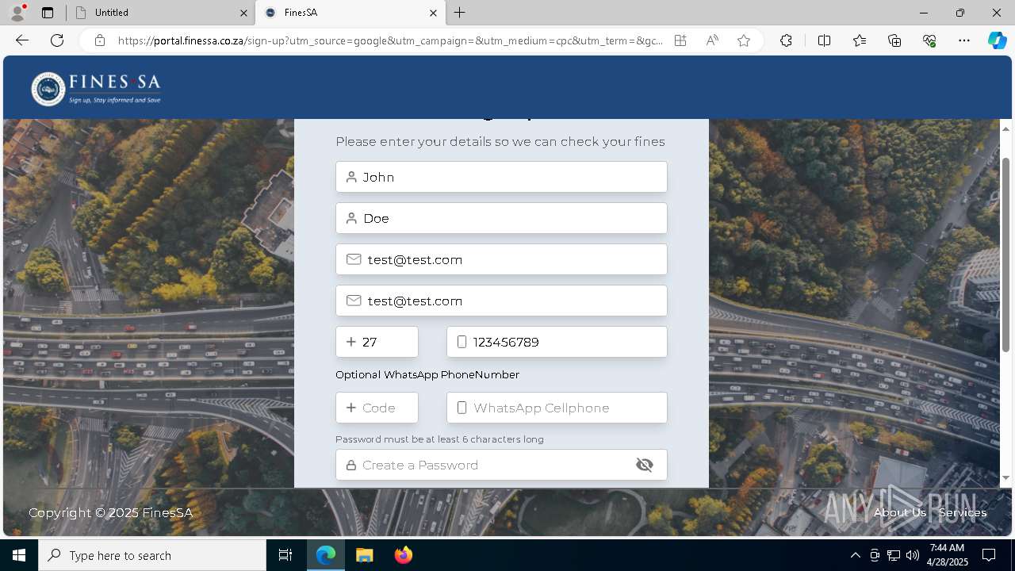This screenshot has height=571, width=1015.
Task: Activate Read aloud icon
Action: pyautogui.click(x=712, y=40)
